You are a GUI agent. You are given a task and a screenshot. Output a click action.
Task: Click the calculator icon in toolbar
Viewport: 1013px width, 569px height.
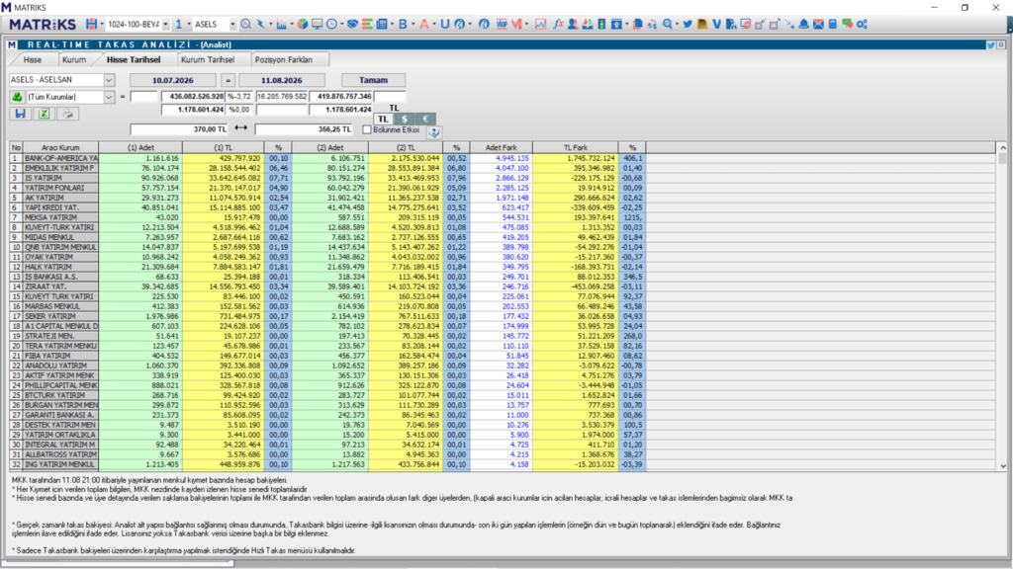(x=832, y=24)
